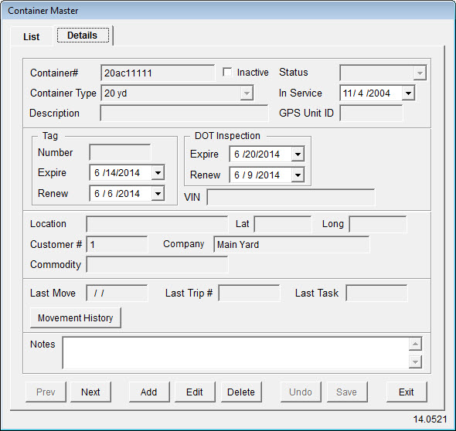This screenshot has height=431, width=456.
Task: Click the Movement History button
Action: [x=76, y=318]
